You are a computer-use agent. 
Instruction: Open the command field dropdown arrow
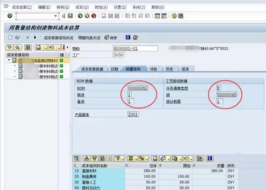(56, 16)
